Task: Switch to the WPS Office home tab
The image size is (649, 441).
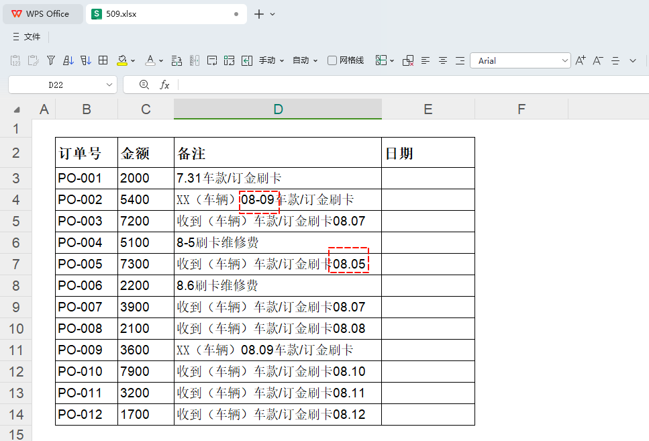Action: [43, 13]
